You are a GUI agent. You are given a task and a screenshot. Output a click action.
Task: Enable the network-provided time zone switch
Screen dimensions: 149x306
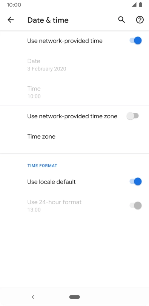(133, 116)
